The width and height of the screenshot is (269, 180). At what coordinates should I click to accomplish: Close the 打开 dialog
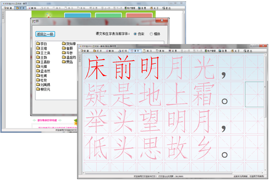(161, 21)
